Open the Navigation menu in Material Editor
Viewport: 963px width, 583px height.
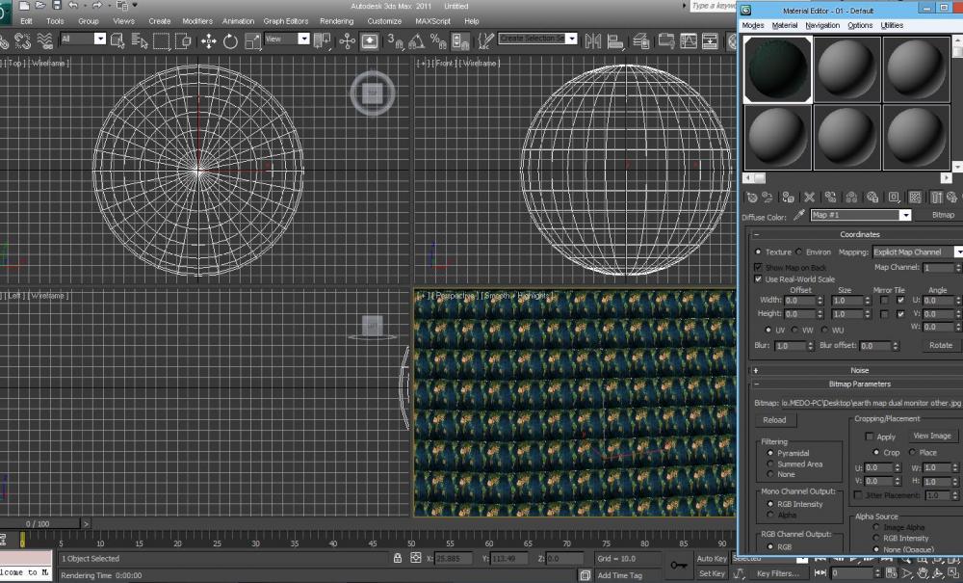click(x=821, y=25)
